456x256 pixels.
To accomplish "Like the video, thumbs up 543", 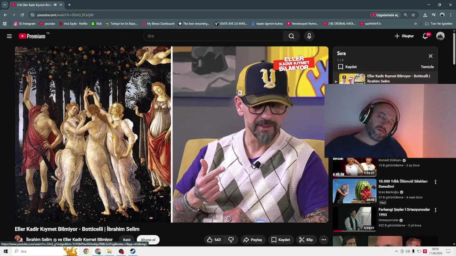I will 213,240.
